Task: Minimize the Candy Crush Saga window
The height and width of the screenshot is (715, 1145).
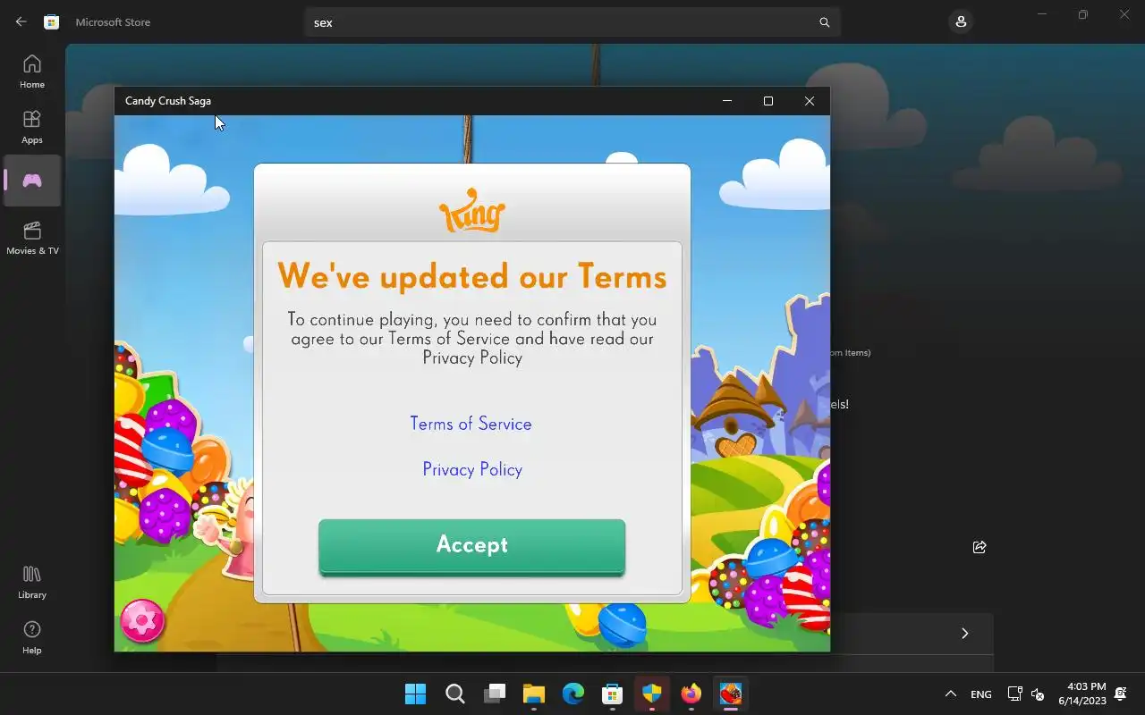Action: [727, 101]
